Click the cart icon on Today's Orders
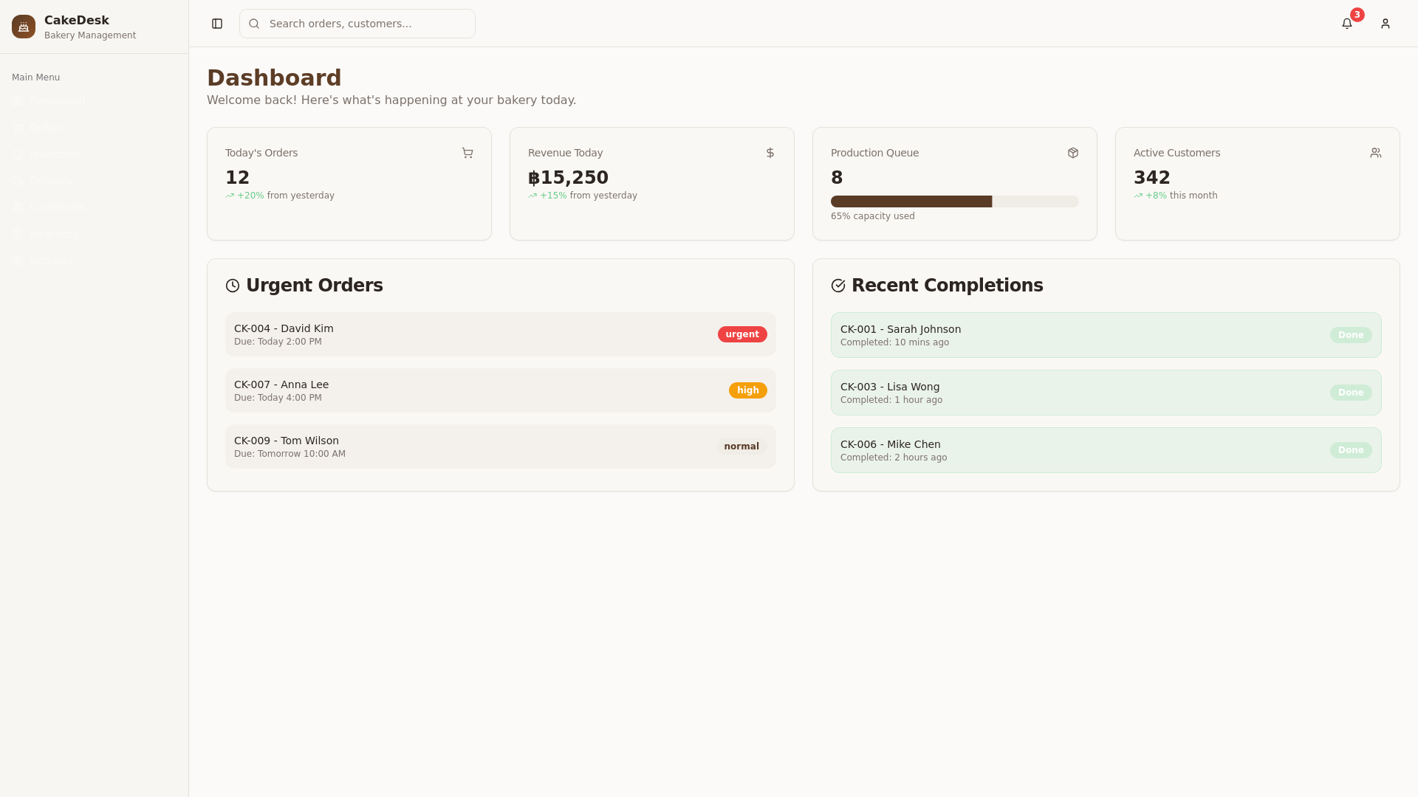This screenshot has height=797, width=1418. (467, 153)
